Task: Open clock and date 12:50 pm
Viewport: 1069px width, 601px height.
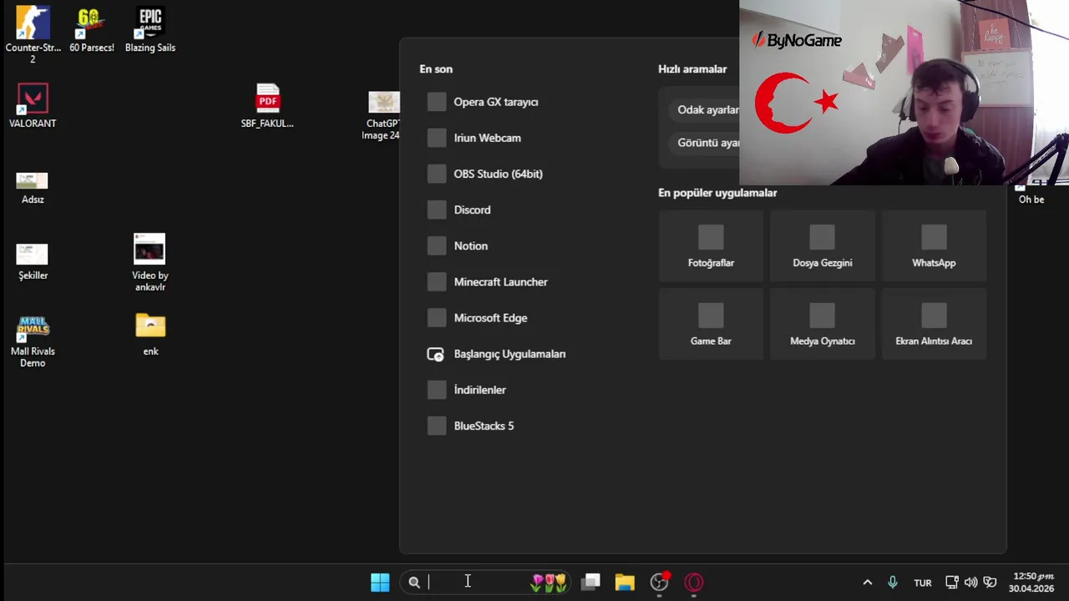Action: [1031, 583]
